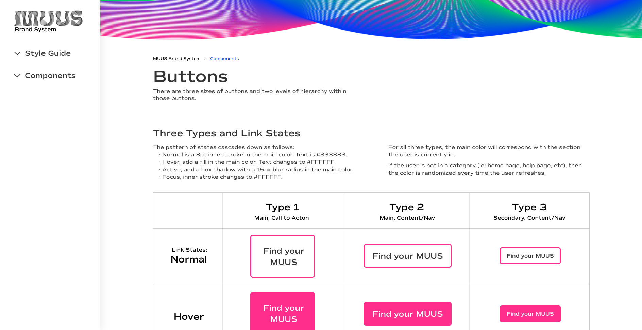Click the MUUS logo in the sidebar
The width and height of the screenshot is (642, 330).
click(49, 18)
